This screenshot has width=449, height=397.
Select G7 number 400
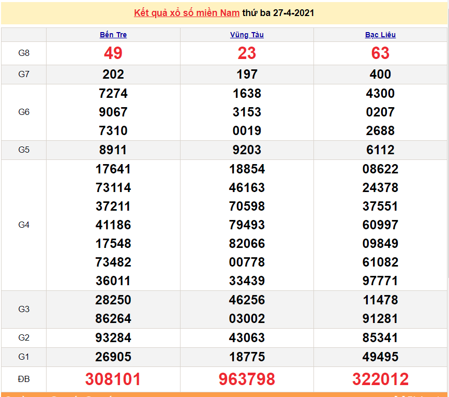tap(380, 75)
